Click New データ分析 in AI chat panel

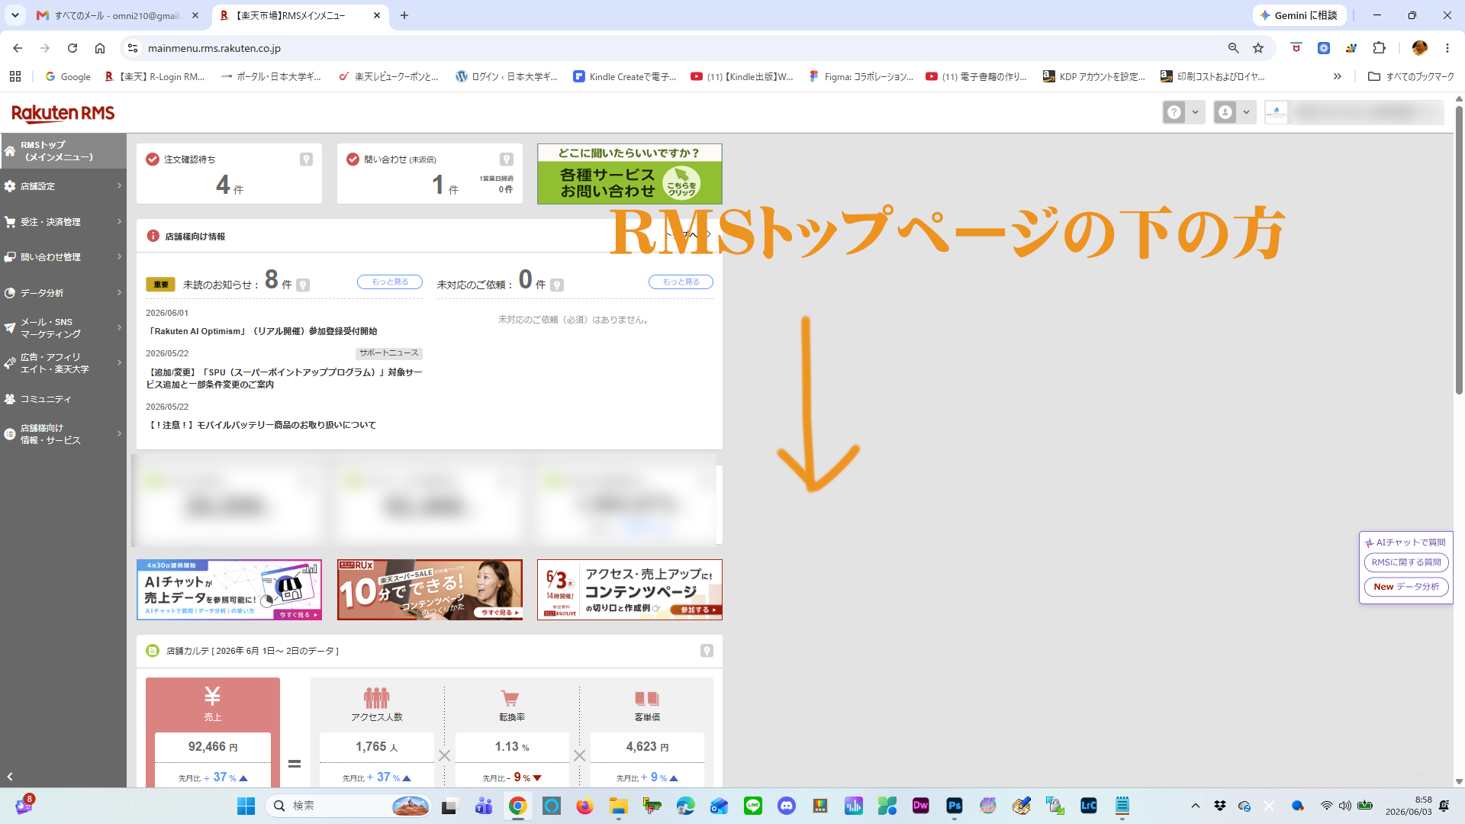click(1405, 587)
